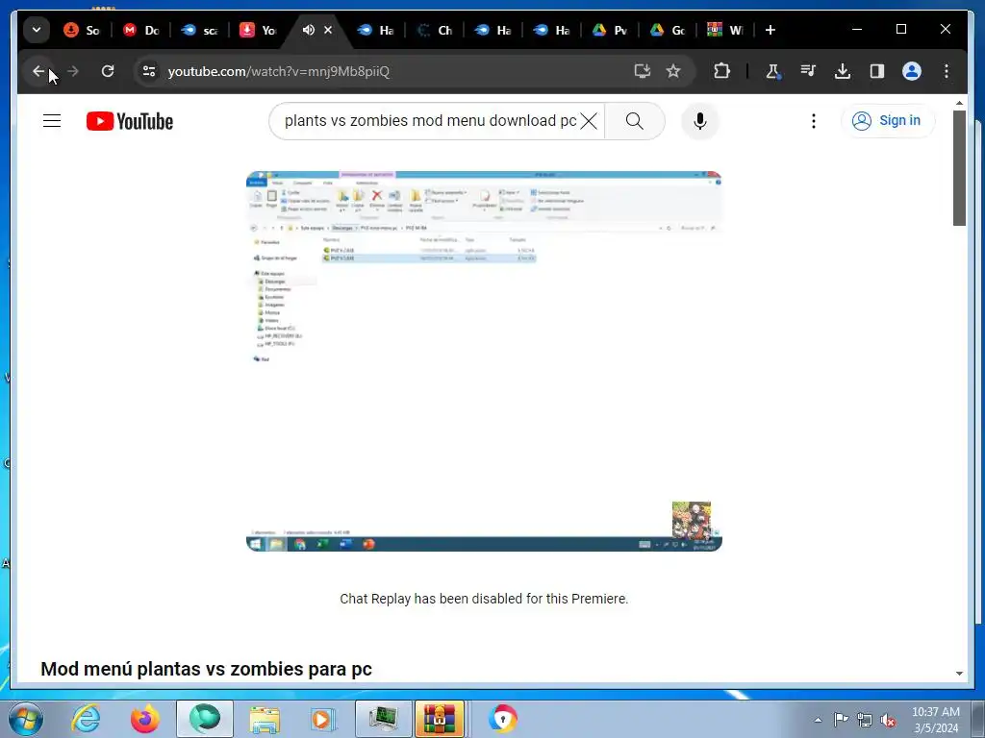This screenshot has height=738, width=985.
Task: Click the address bar URL
Action: [x=278, y=71]
